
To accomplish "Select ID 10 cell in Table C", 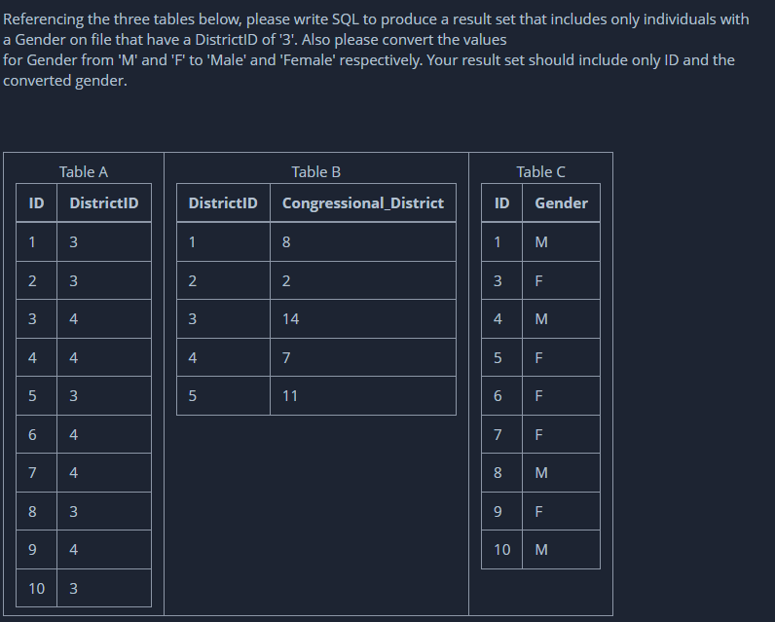I will (x=501, y=550).
